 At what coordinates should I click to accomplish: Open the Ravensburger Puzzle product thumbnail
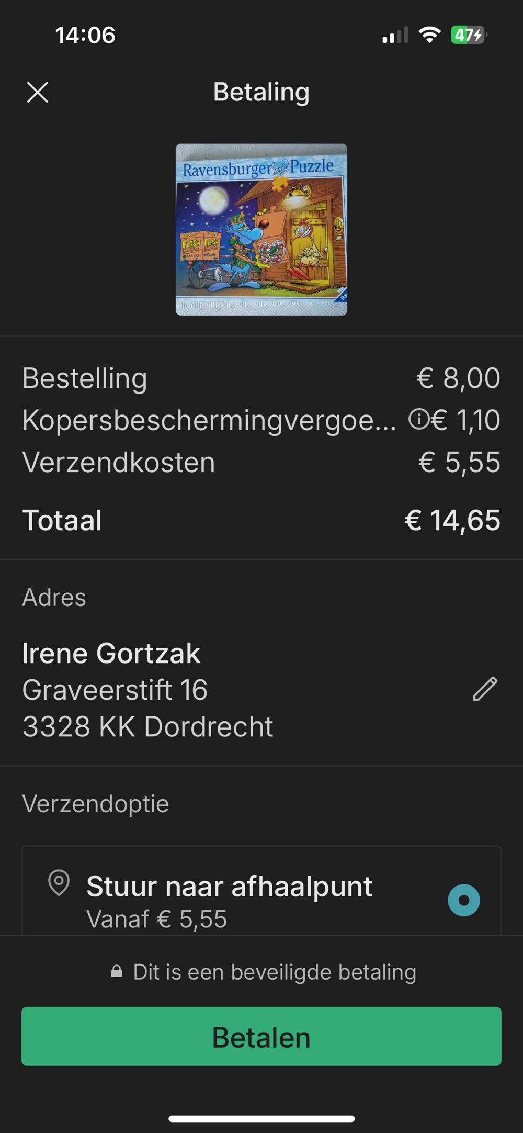(x=261, y=229)
